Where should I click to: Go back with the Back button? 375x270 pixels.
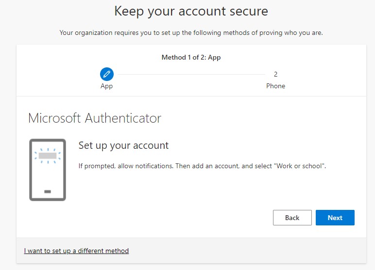click(x=292, y=218)
